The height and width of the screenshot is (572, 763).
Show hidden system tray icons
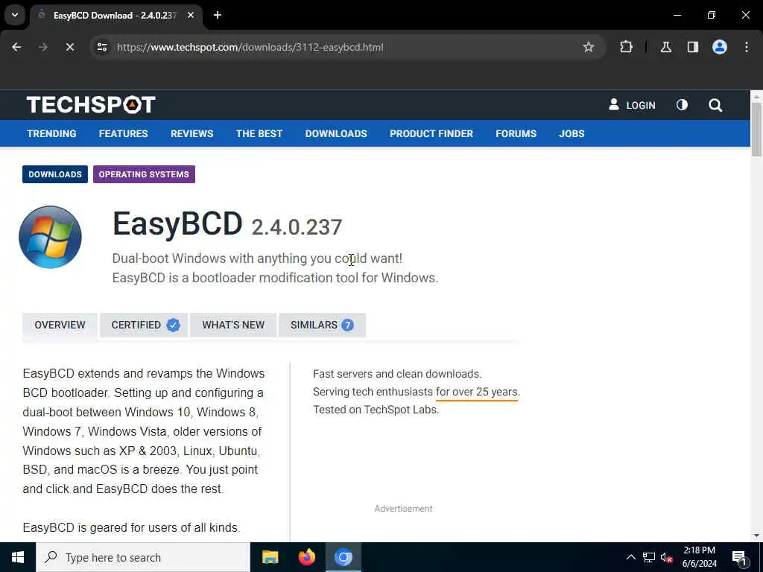click(x=630, y=557)
